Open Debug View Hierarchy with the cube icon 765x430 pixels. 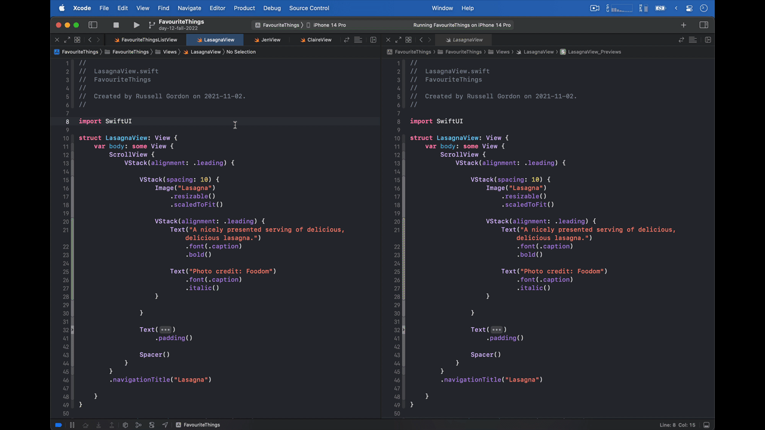126,425
